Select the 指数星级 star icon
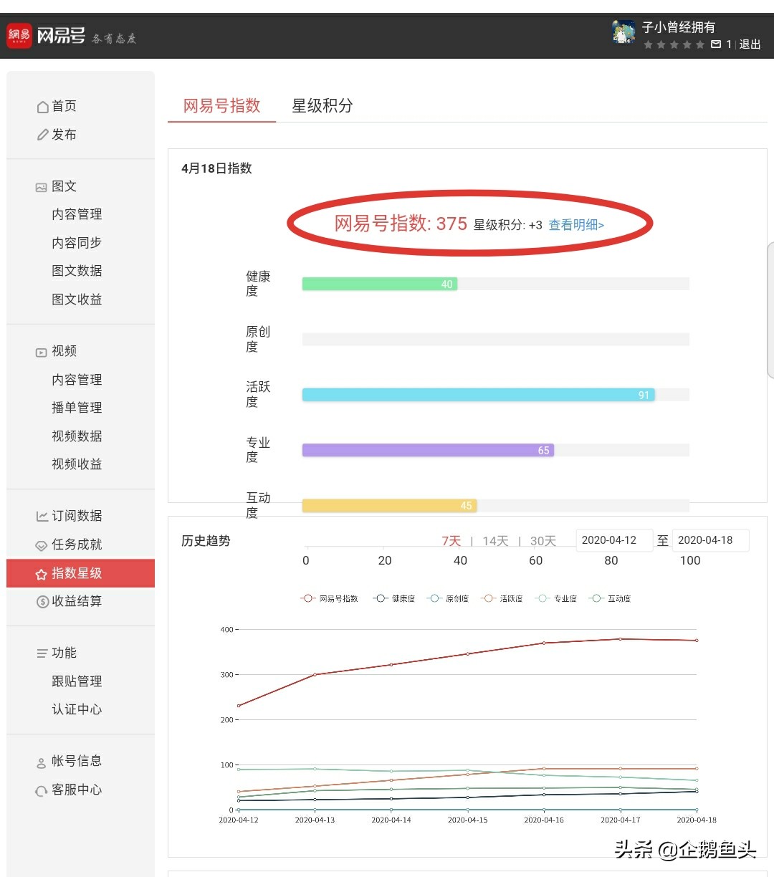 click(41, 573)
